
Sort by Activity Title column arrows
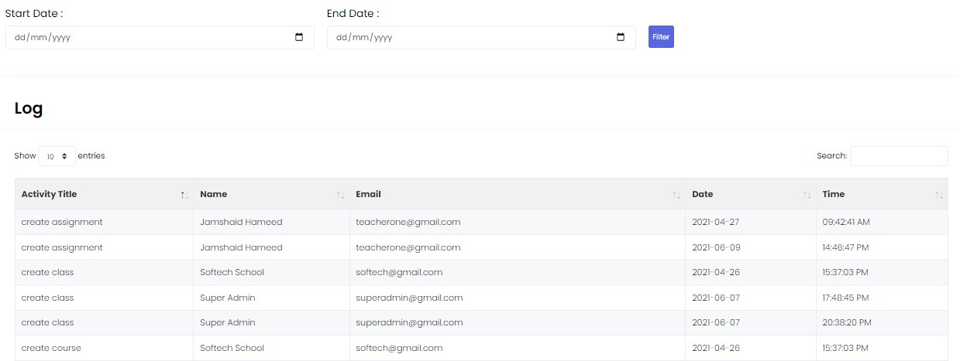tap(184, 195)
